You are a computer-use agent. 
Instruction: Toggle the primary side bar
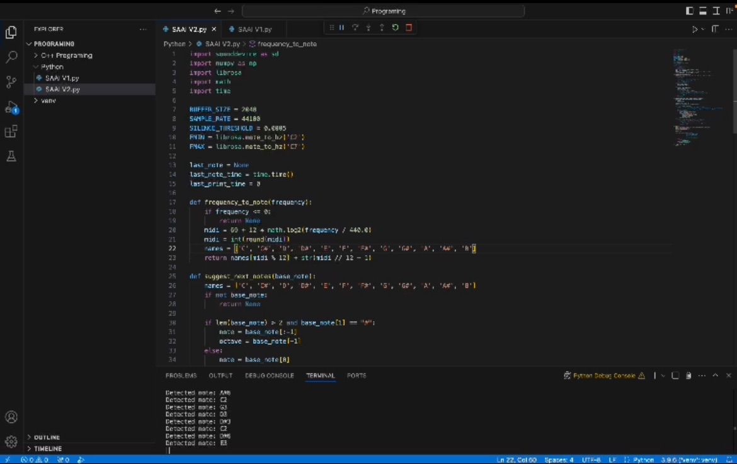(690, 11)
